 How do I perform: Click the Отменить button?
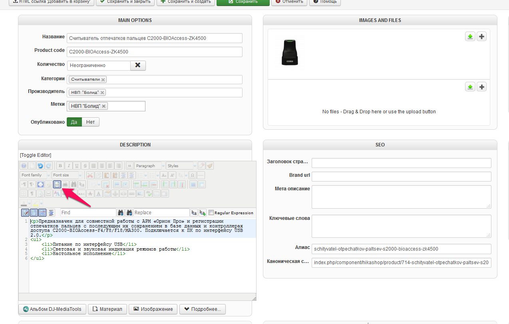289,2
